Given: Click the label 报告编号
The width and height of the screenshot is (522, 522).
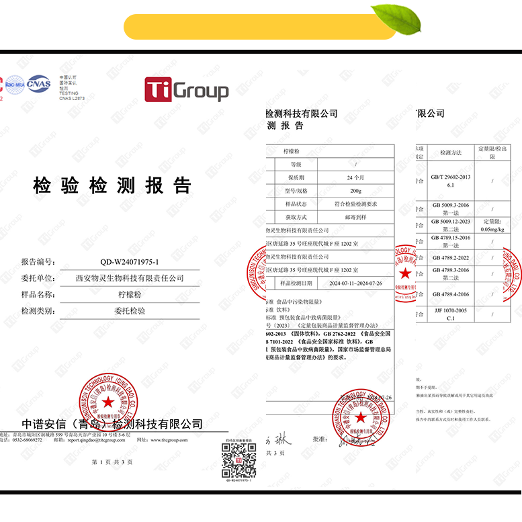Looking at the screenshot, I should pyautogui.click(x=38, y=262).
